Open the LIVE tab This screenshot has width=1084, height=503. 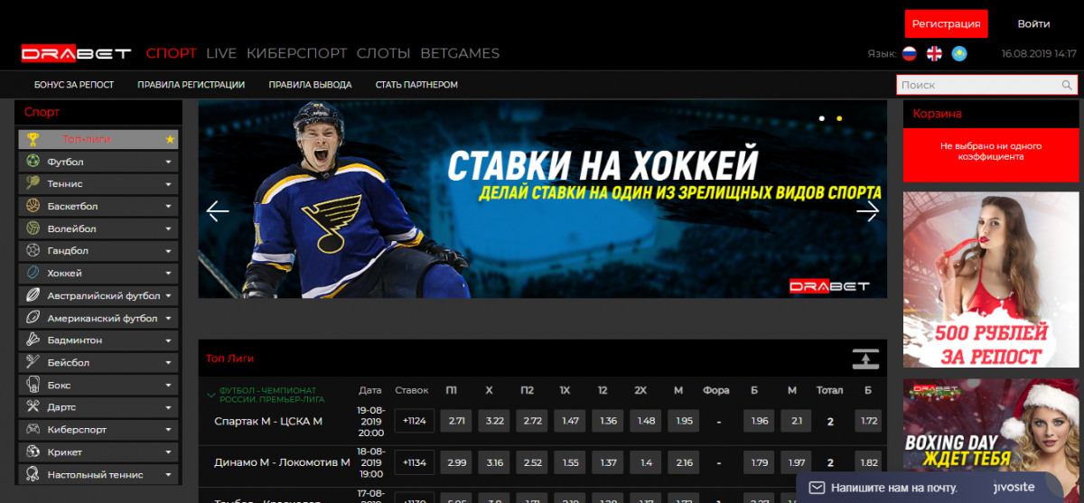[221, 53]
